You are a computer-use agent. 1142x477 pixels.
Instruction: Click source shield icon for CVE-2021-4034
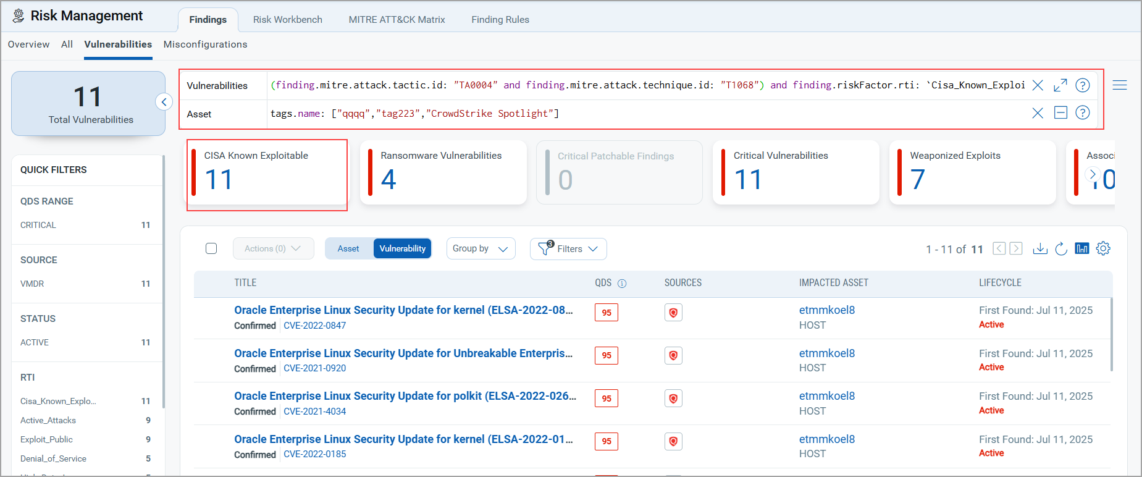[673, 399]
